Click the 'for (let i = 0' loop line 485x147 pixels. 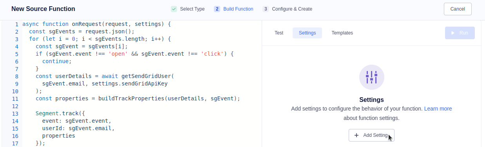(x=100, y=39)
